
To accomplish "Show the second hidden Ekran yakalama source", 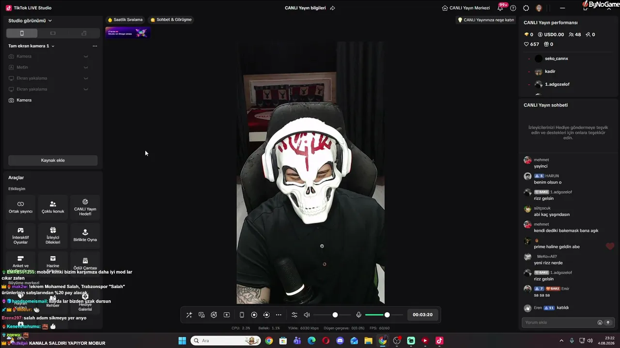I will pos(86,89).
